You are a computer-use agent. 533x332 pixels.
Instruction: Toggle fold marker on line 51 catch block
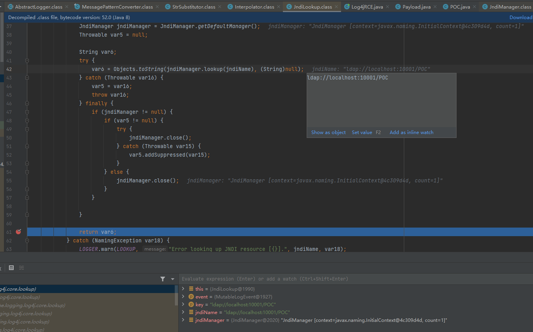tap(27, 146)
